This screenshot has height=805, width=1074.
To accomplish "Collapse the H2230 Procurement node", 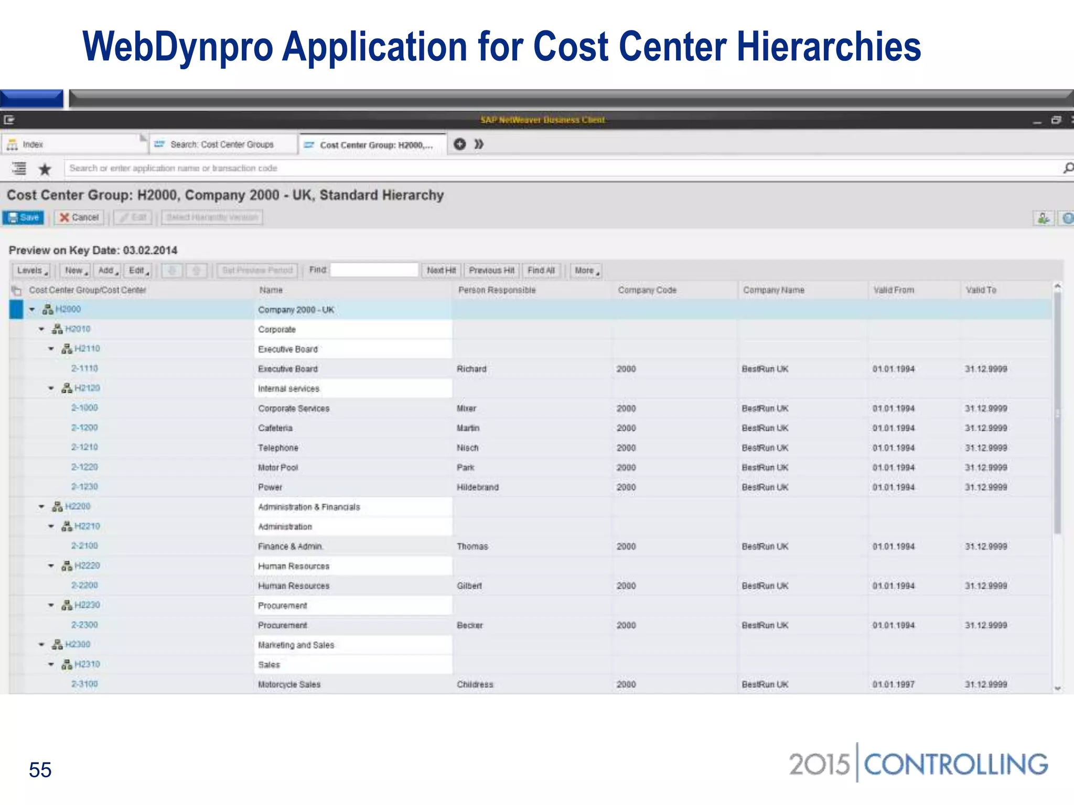I will (51, 605).
